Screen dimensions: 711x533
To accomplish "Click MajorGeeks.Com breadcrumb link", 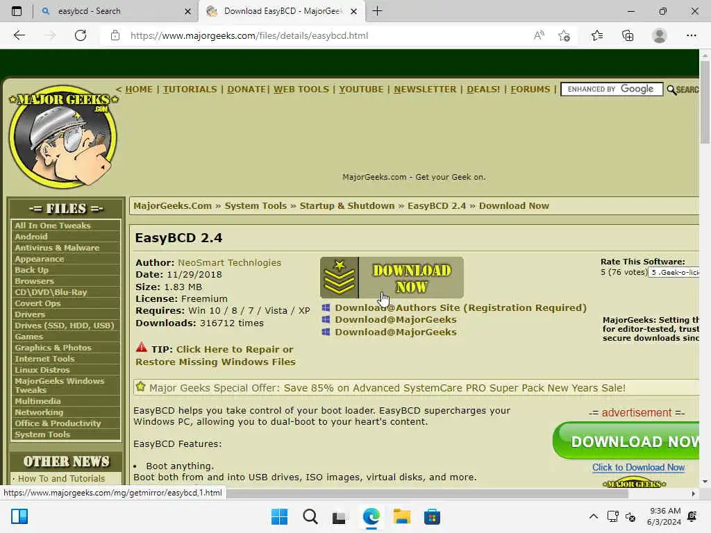I will point(172,205).
